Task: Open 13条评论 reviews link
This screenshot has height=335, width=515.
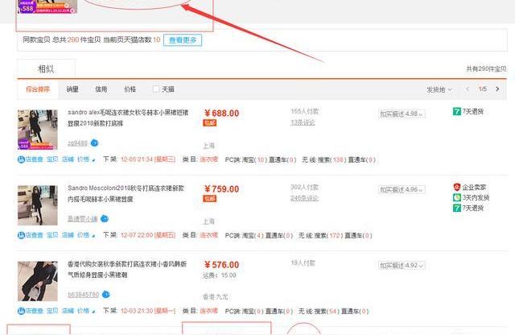Action: click(x=303, y=122)
